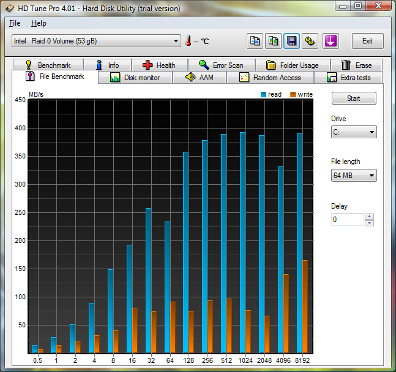Image resolution: width=396 pixels, height=372 pixels.
Task: Switch to the Info tab
Action: (107, 65)
